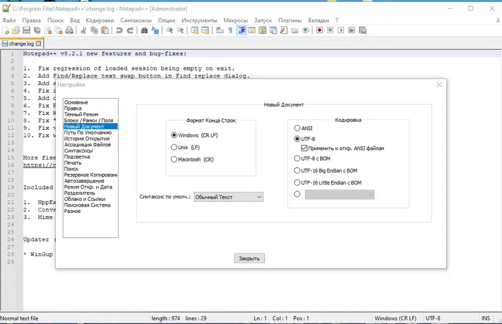Toggle synchronized vertical scrolling icon
This screenshot has width=502, height=324.
coord(195,30)
